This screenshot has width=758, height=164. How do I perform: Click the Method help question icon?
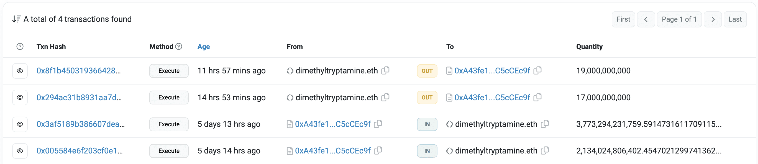point(179,47)
